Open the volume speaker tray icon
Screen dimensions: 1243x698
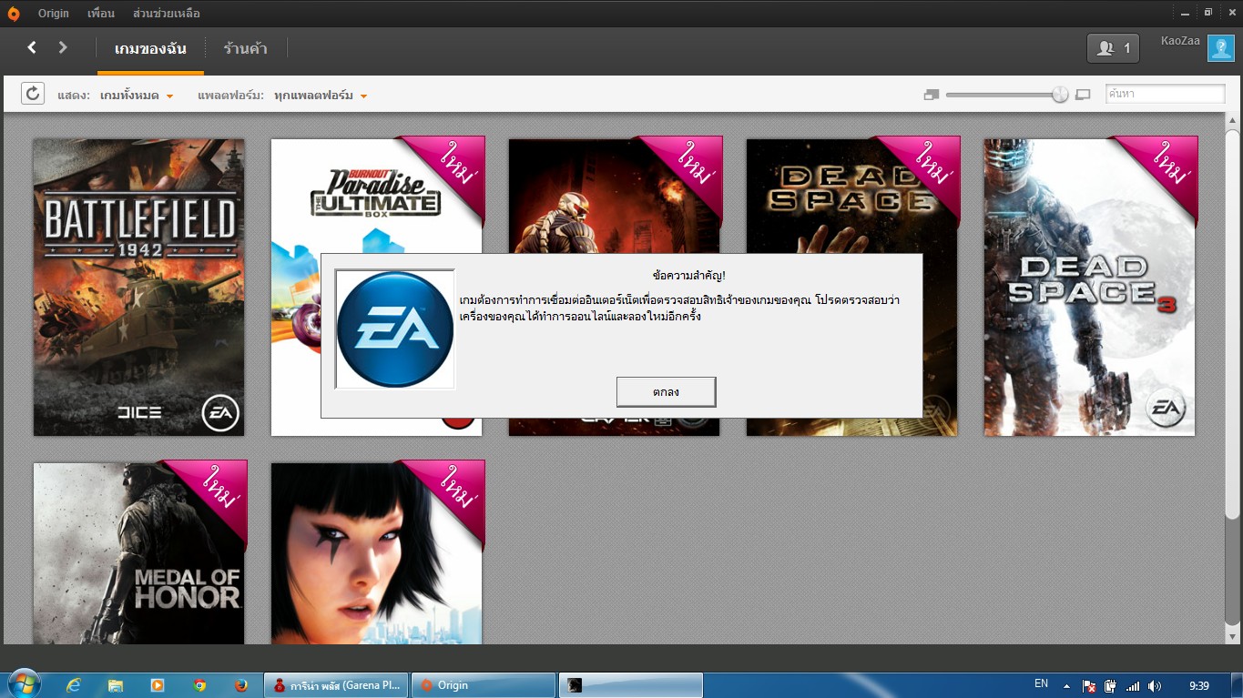tap(1155, 685)
